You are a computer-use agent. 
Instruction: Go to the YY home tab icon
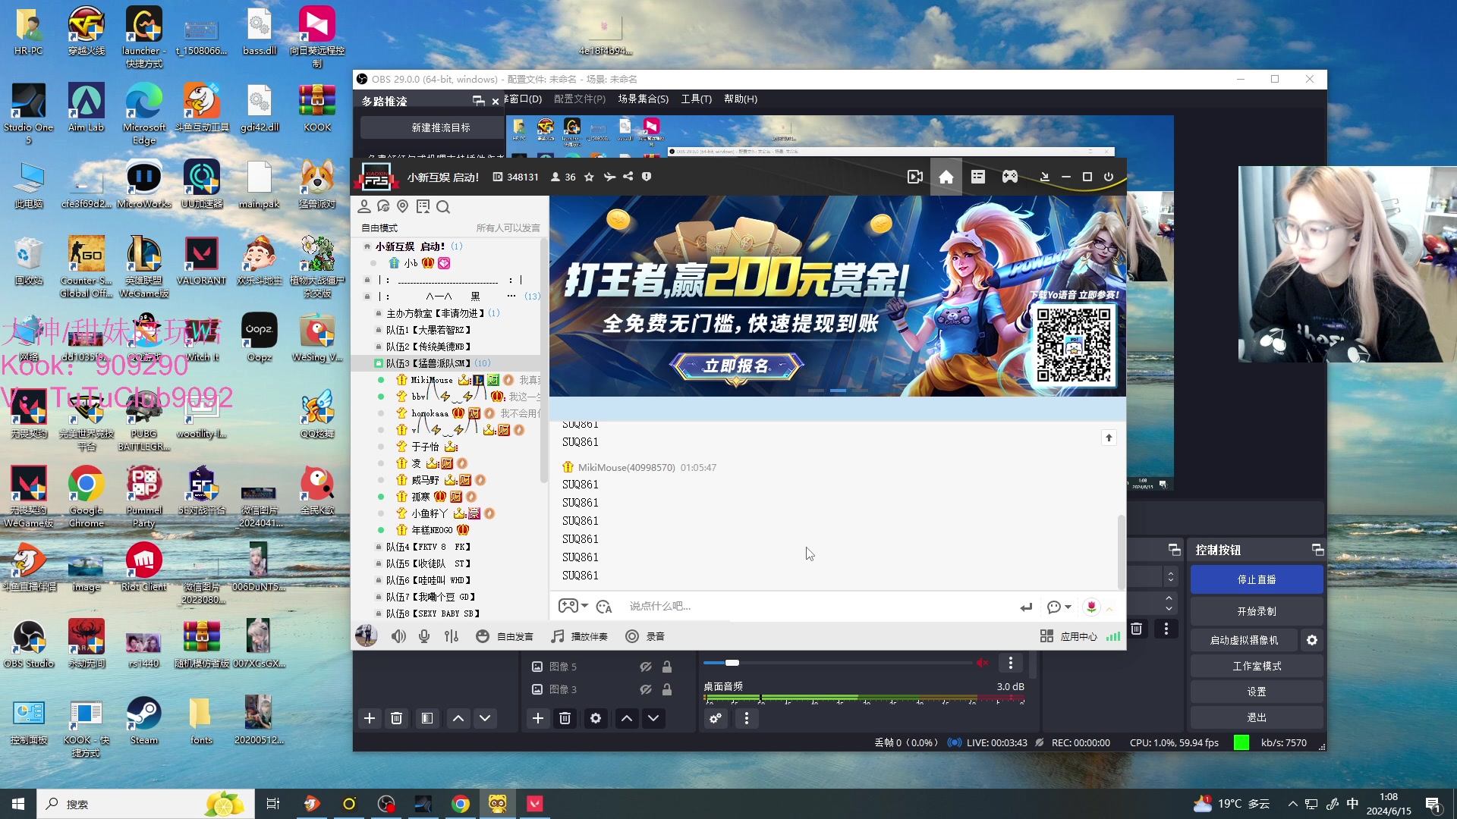click(x=946, y=177)
